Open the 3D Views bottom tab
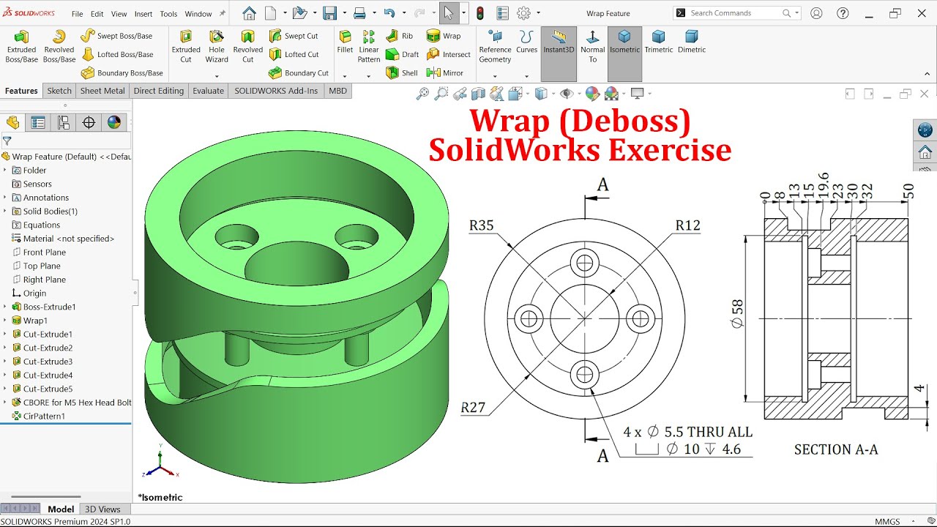The height and width of the screenshot is (527, 937). [102, 509]
